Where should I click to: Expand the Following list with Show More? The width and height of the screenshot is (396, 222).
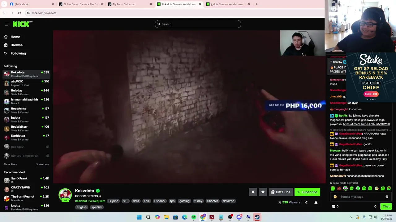point(10,164)
